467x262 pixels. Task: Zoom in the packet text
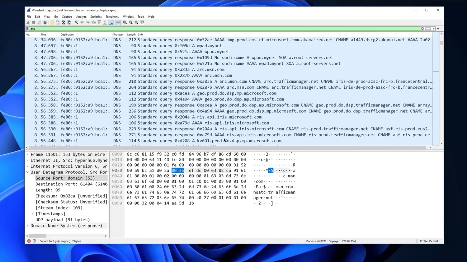point(125,22)
